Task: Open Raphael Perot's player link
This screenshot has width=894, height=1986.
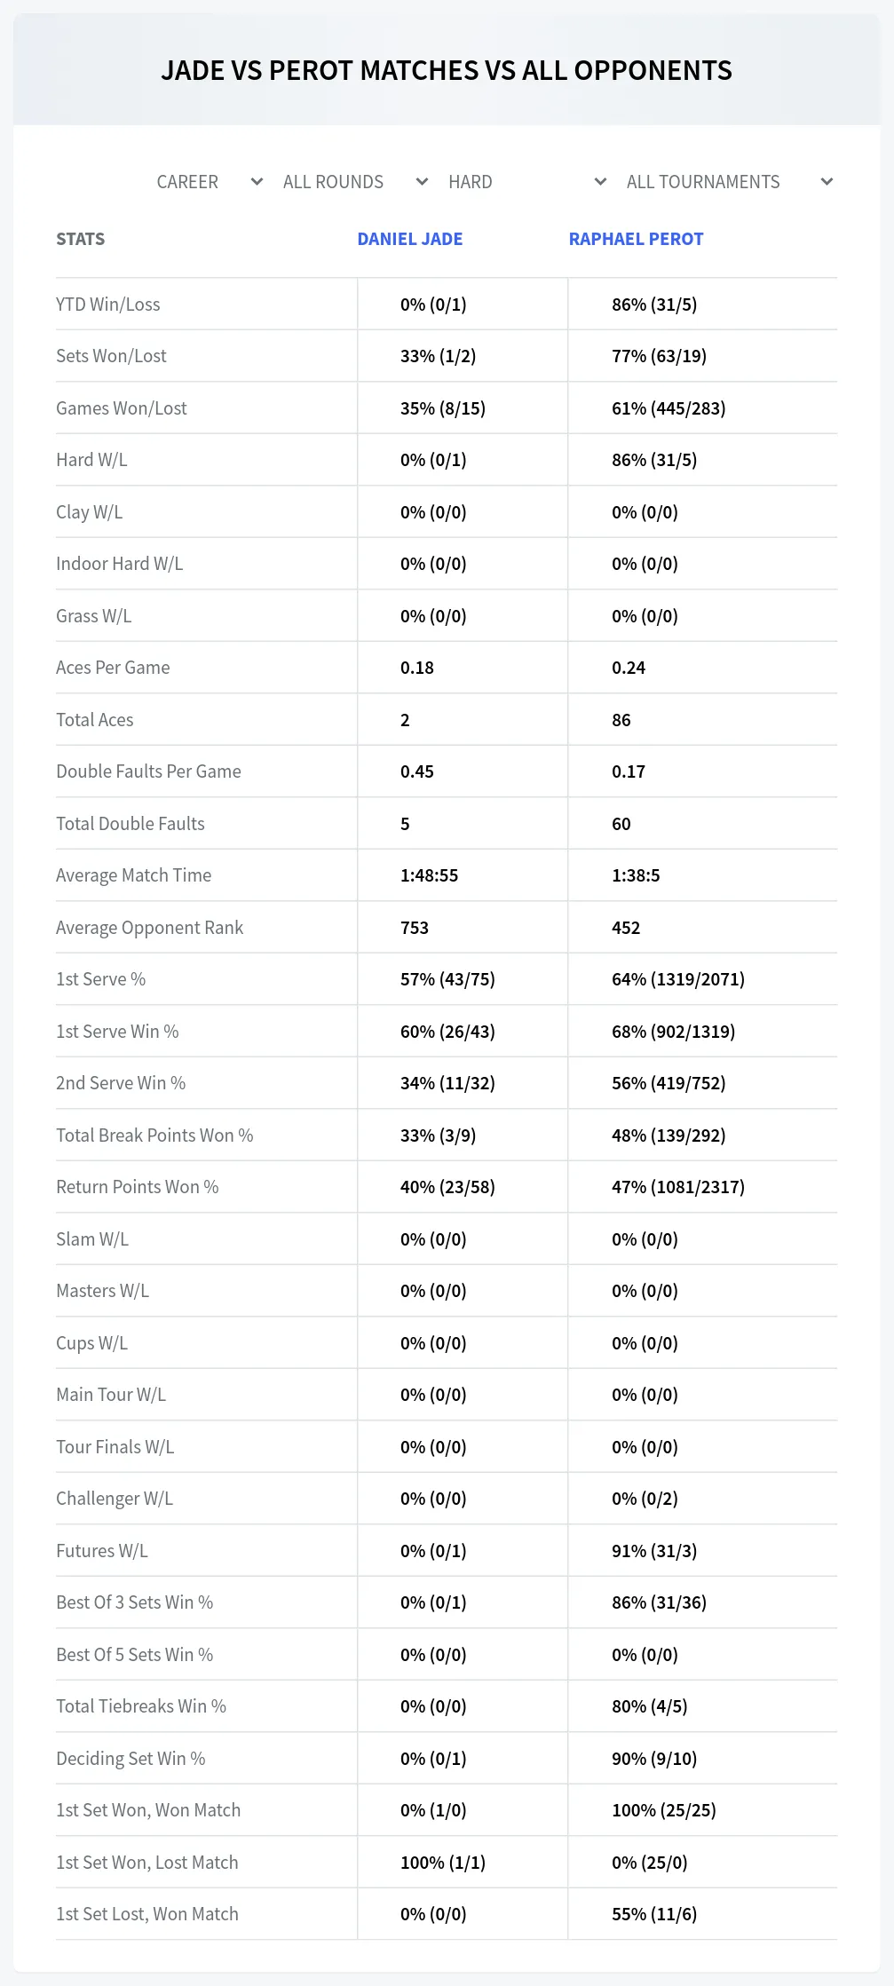Action: point(636,239)
